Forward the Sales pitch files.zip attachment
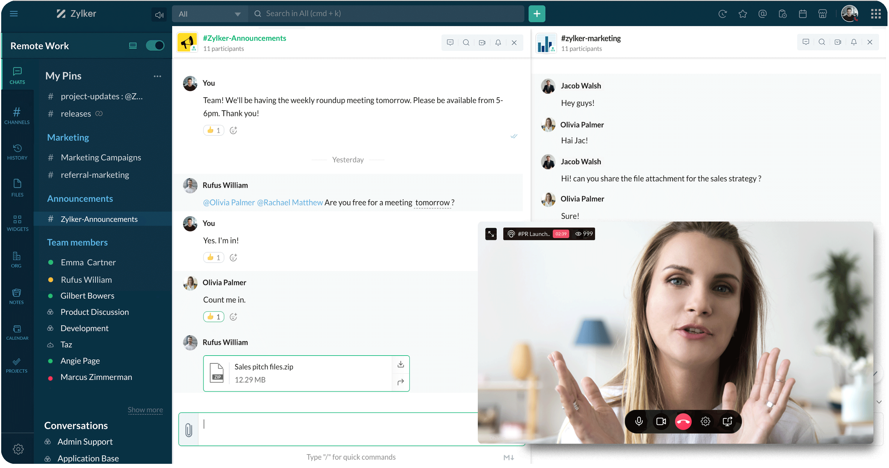The height and width of the screenshot is (468, 889). [x=400, y=382]
